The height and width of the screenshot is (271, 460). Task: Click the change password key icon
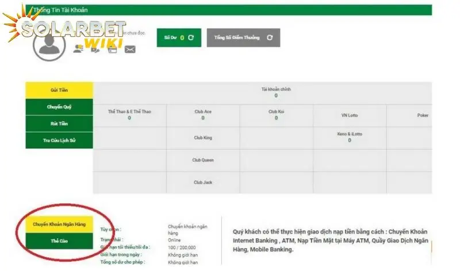click(x=95, y=49)
